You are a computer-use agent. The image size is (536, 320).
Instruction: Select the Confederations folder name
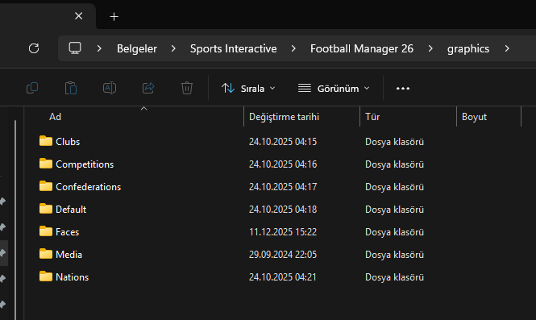(88, 187)
